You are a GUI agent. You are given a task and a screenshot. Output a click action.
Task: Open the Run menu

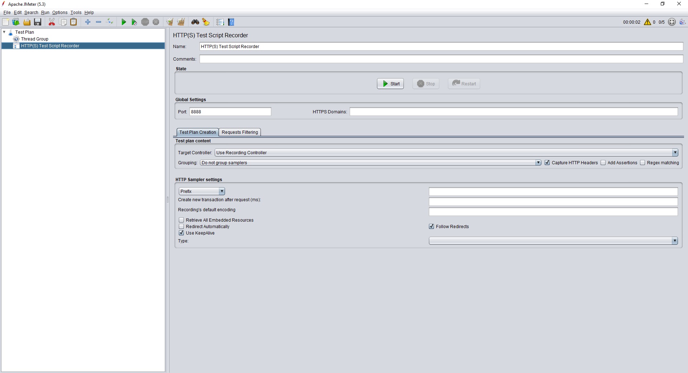pos(45,13)
